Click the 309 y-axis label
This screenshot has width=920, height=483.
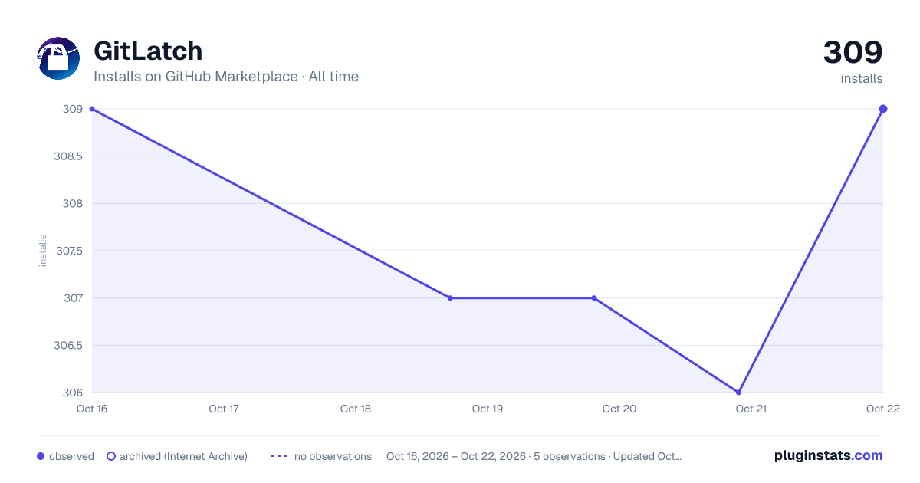click(x=73, y=109)
